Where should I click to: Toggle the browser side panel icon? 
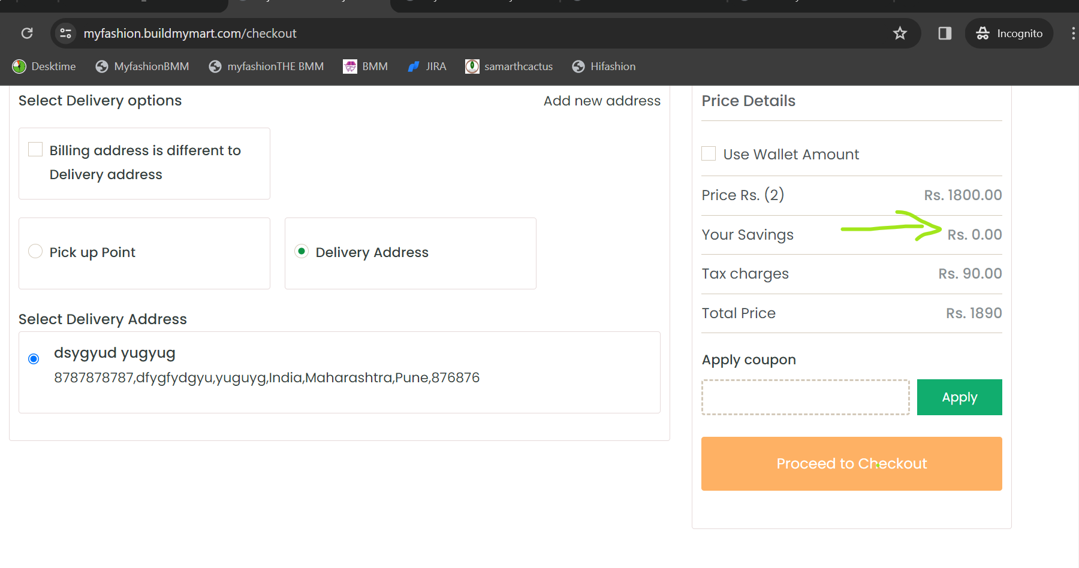click(945, 33)
